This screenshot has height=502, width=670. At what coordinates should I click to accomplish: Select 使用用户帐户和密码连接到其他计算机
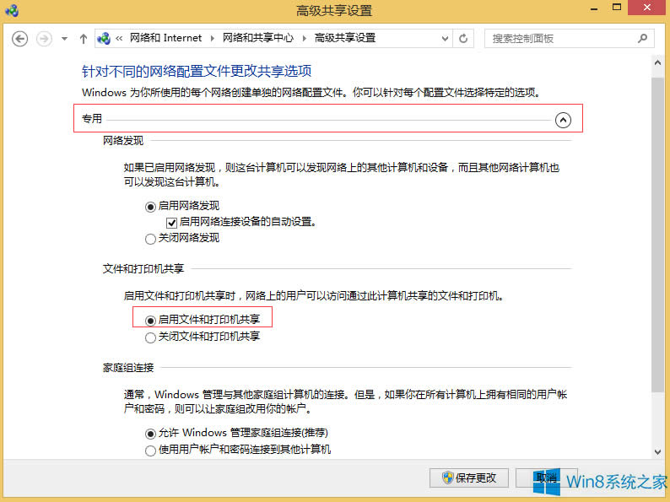click(150, 451)
